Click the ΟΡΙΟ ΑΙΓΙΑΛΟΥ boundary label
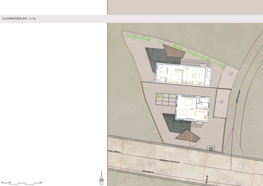263x186 pixels. 148,172
